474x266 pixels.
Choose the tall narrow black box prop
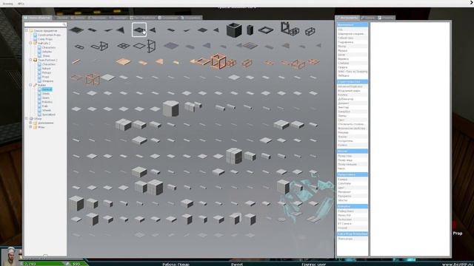250,30
